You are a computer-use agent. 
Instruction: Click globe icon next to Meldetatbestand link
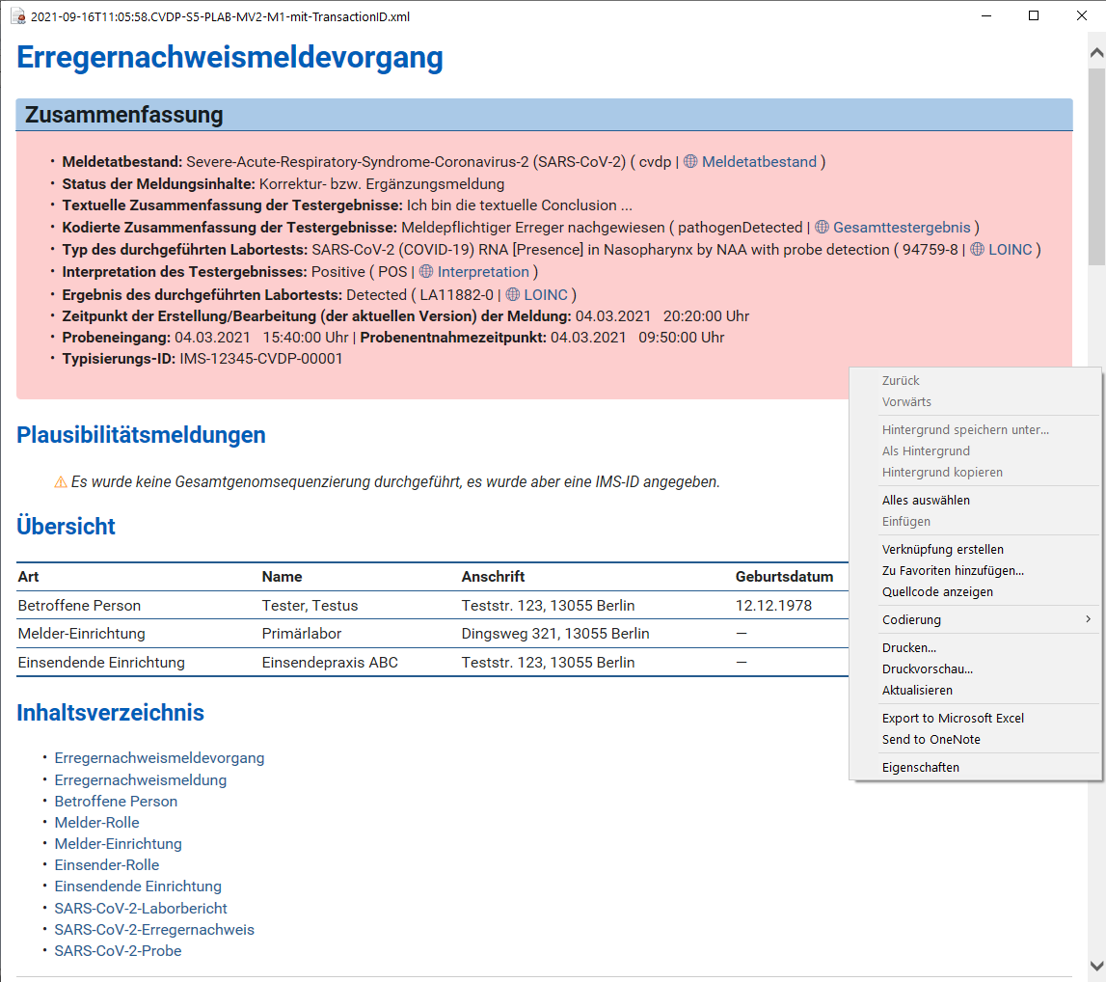point(690,162)
